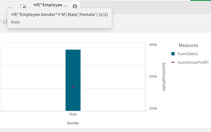Click the step forward selection icon
This screenshot has width=211, height=132.
pos(8,7)
